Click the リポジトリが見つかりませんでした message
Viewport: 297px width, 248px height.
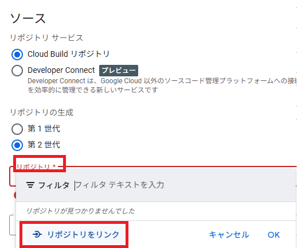click(81, 211)
